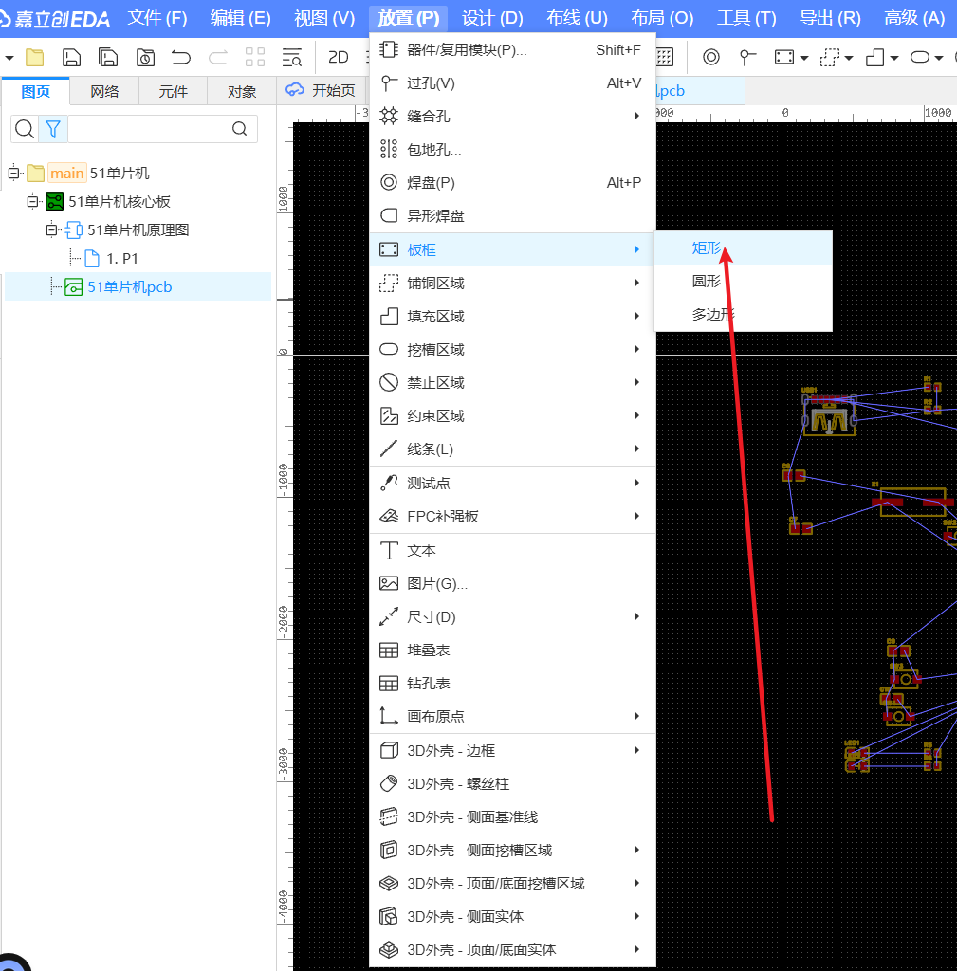Switch to 图页 panel tab
Image resolution: width=957 pixels, height=971 pixels.
pyautogui.click(x=35, y=92)
